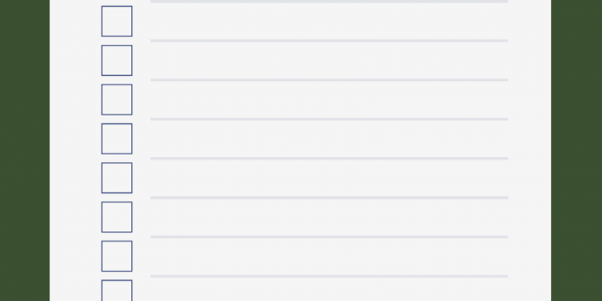Tick the topmost checkbox in the list
The height and width of the screenshot is (301, 602).
click(117, 21)
